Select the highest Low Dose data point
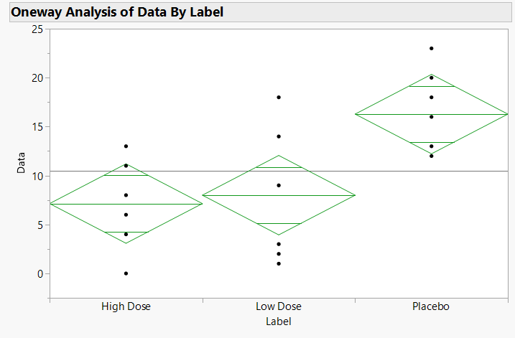 point(279,97)
